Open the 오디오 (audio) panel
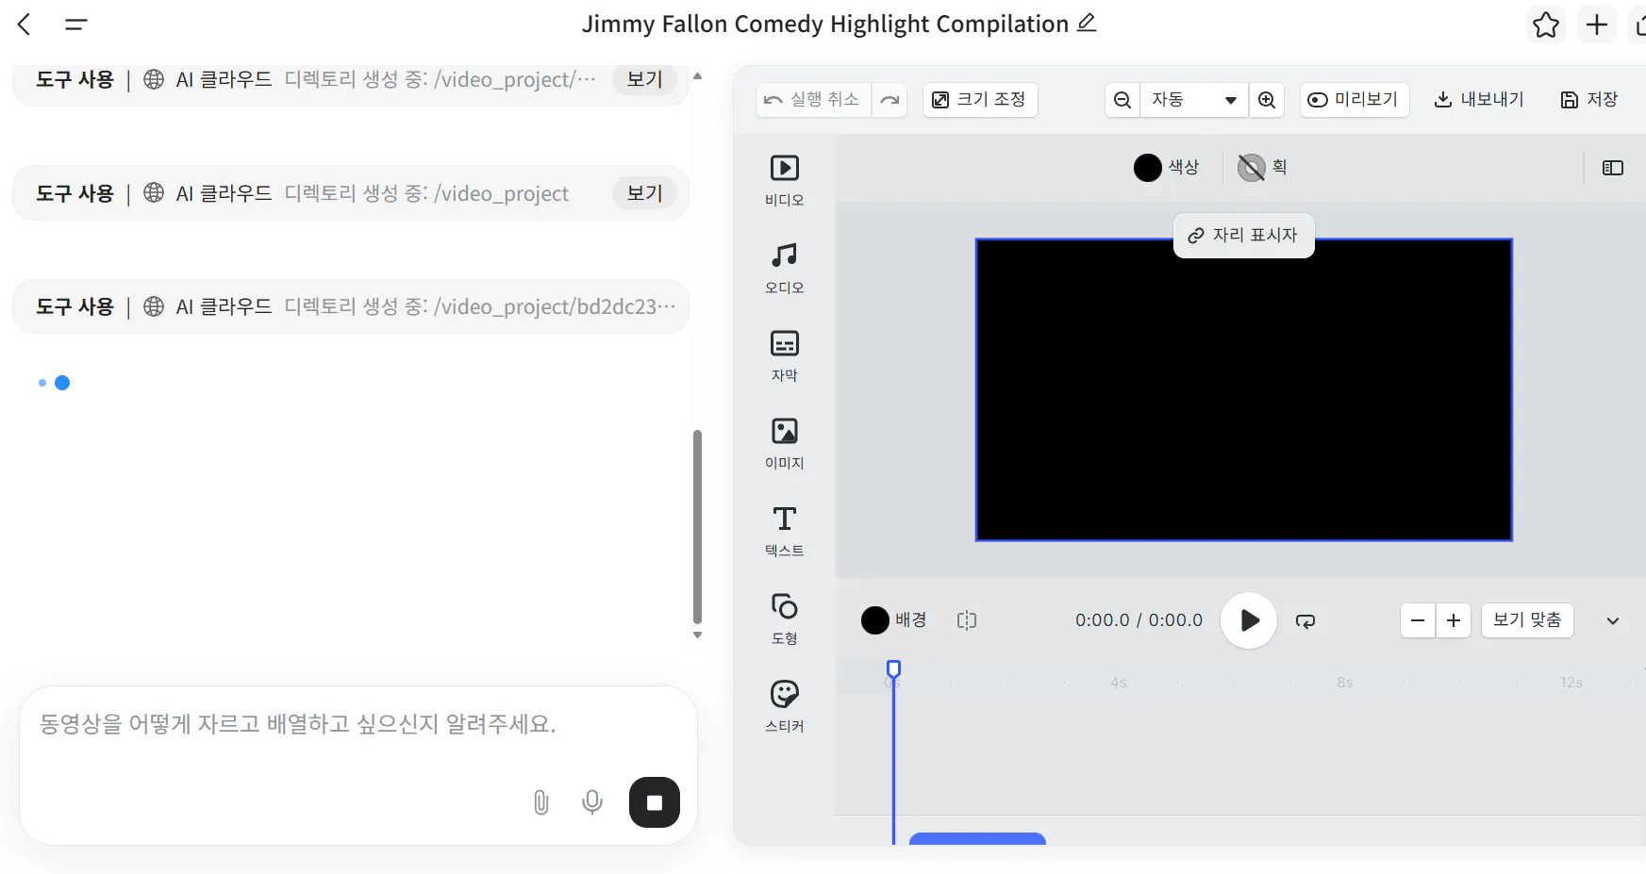The width and height of the screenshot is (1646, 874). click(x=785, y=268)
